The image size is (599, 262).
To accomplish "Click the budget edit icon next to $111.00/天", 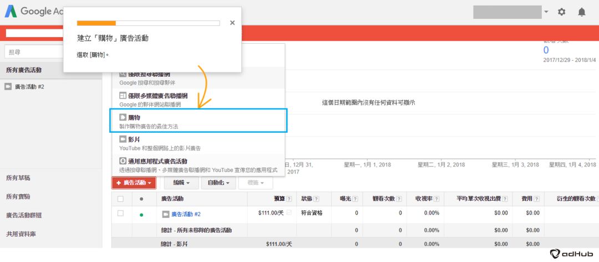I will tap(289, 213).
